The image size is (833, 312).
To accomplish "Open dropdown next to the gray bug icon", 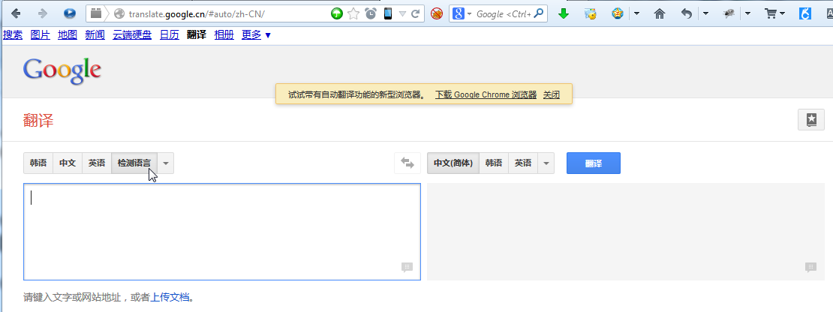I will tap(747, 13).
